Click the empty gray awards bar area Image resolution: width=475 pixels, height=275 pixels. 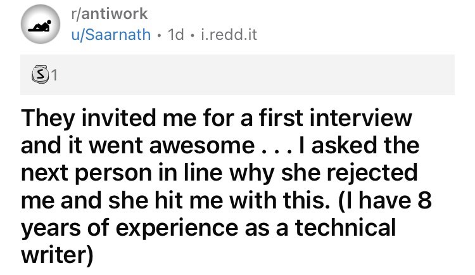tap(253, 76)
